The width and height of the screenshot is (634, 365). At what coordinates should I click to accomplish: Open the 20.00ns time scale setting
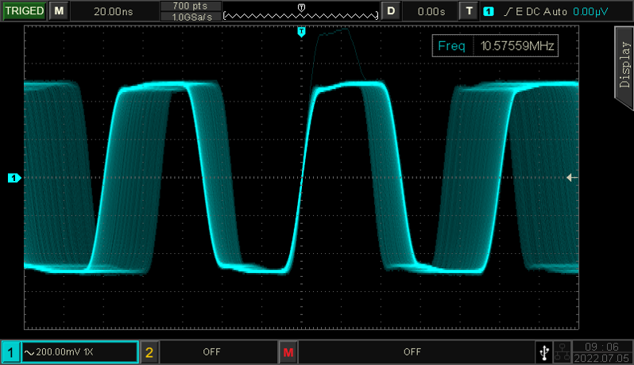coord(114,11)
